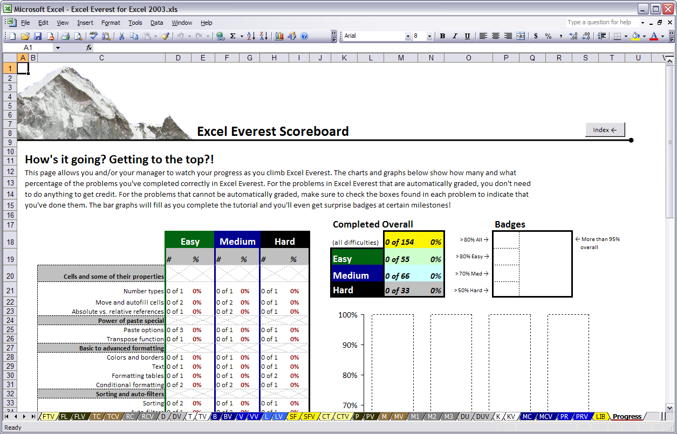
Task: Show the Drawing toolbar
Action: 292,36
